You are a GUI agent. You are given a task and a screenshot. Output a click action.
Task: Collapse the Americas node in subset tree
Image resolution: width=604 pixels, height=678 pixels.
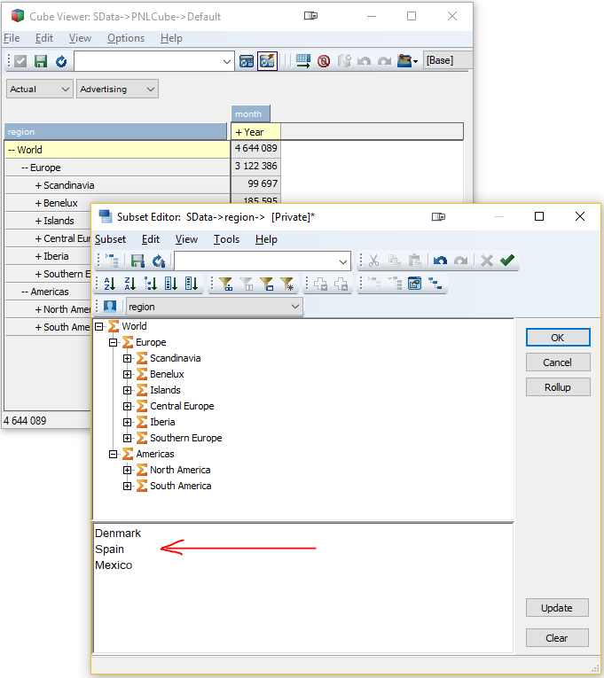coord(114,454)
